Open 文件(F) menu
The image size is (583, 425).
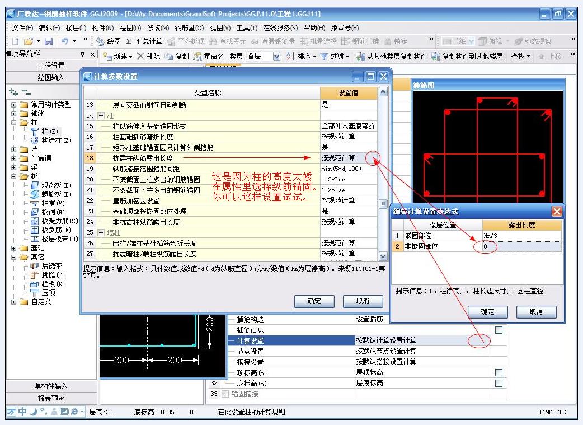tap(22, 28)
